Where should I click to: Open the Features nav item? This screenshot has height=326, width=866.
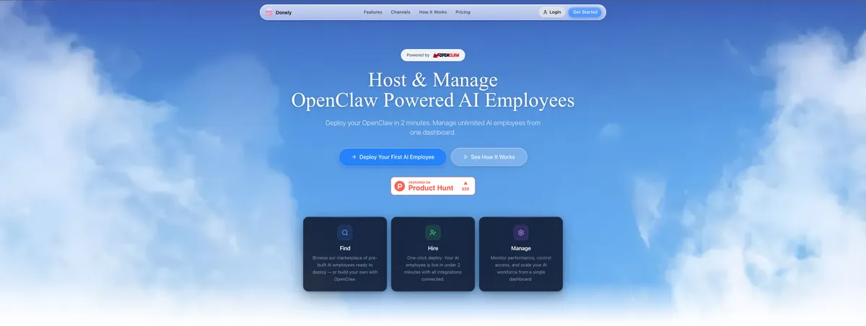point(373,12)
